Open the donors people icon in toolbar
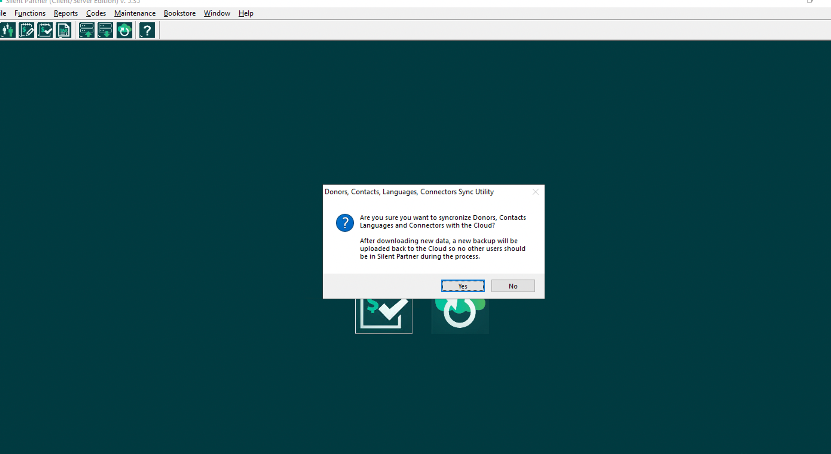This screenshot has height=454, width=831. tap(8, 30)
